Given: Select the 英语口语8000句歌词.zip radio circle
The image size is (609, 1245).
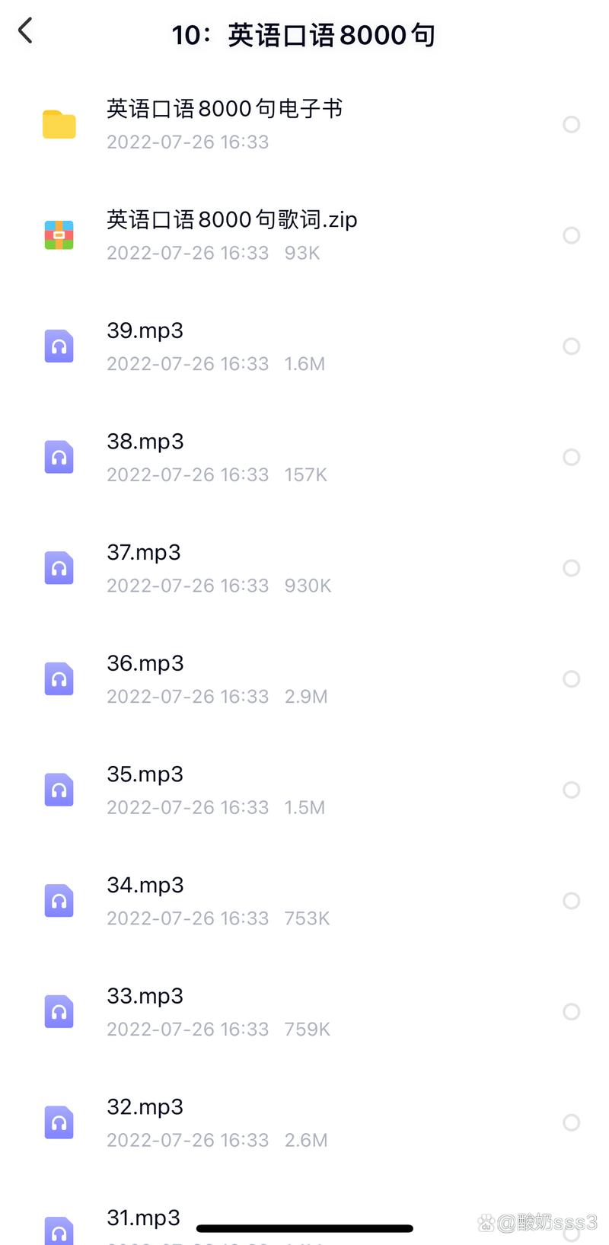Looking at the screenshot, I should click(x=571, y=235).
